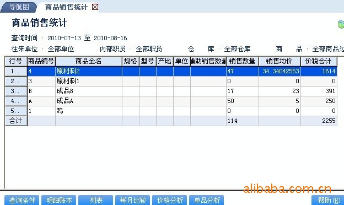Click the 47 sales quantity cell
344x205 pixels.
[x=243, y=71]
